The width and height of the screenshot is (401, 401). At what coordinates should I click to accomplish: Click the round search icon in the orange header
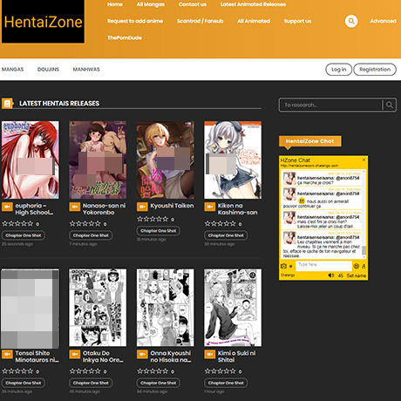pyautogui.click(x=351, y=21)
